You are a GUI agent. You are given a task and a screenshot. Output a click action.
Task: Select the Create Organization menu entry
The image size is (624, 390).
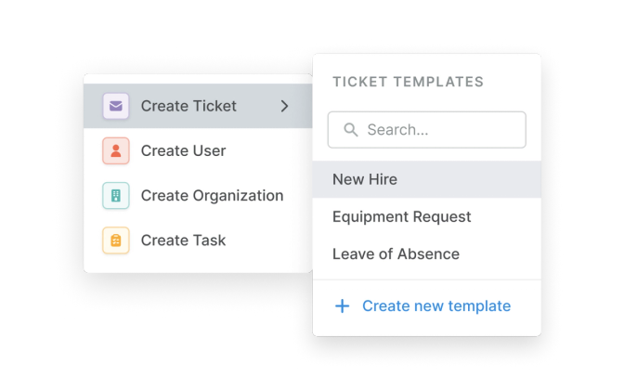[212, 196]
